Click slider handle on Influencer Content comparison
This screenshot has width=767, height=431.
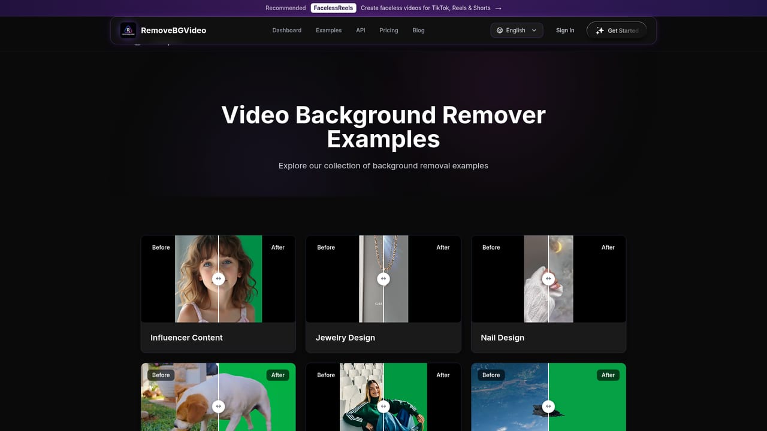tap(218, 279)
